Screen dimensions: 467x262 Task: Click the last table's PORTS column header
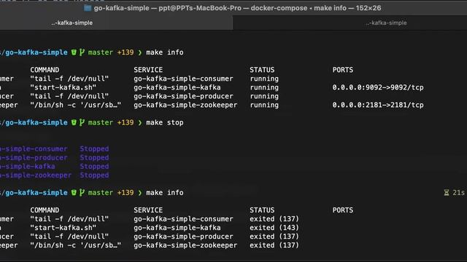(x=343, y=210)
